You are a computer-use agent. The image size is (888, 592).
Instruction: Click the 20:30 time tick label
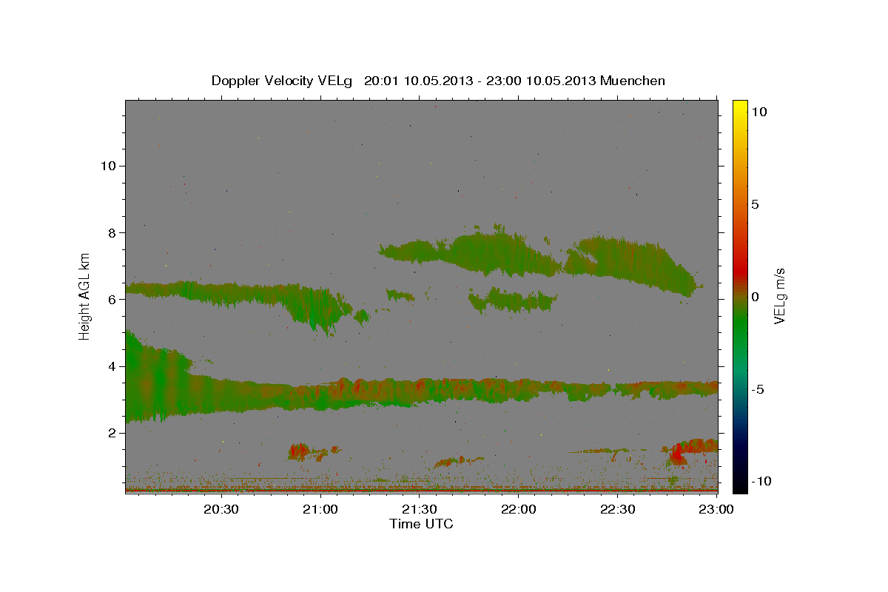(x=221, y=509)
